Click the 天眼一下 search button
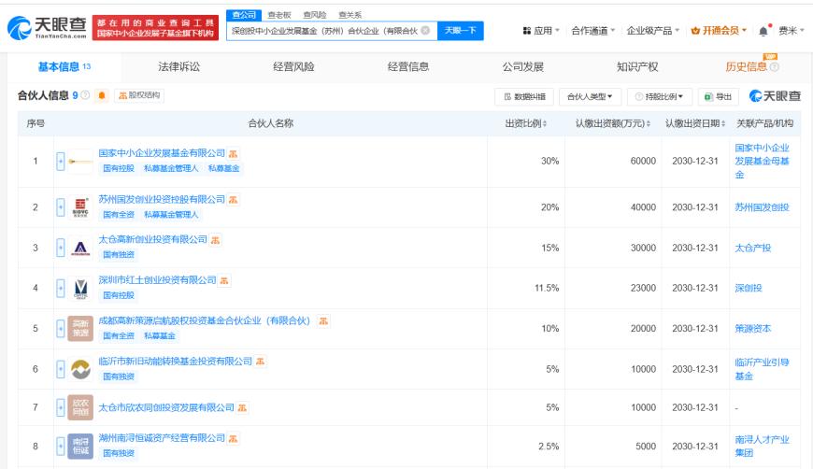This screenshot has width=813, height=469. pyautogui.click(x=461, y=31)
